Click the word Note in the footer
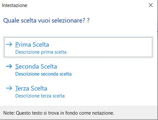Screen dimensions: 158x120 [9, 113]
